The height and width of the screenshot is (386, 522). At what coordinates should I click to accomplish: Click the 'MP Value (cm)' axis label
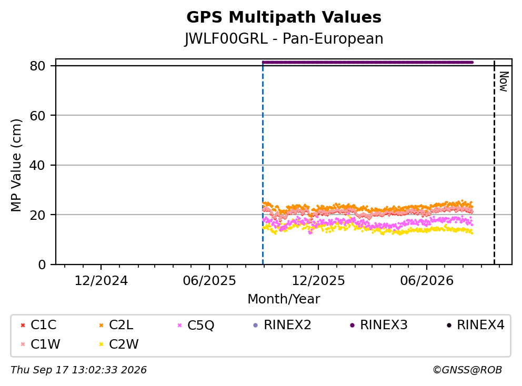[x=16, y=165]
